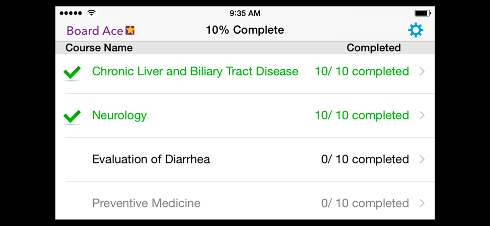490x226 pixels.
Task: Tap the battery icon in the status bar
Action: coord(422,13)
